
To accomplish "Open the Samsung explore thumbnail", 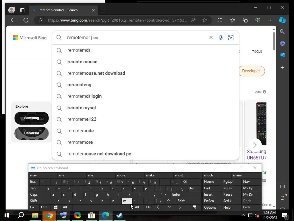I will point(32,118).
